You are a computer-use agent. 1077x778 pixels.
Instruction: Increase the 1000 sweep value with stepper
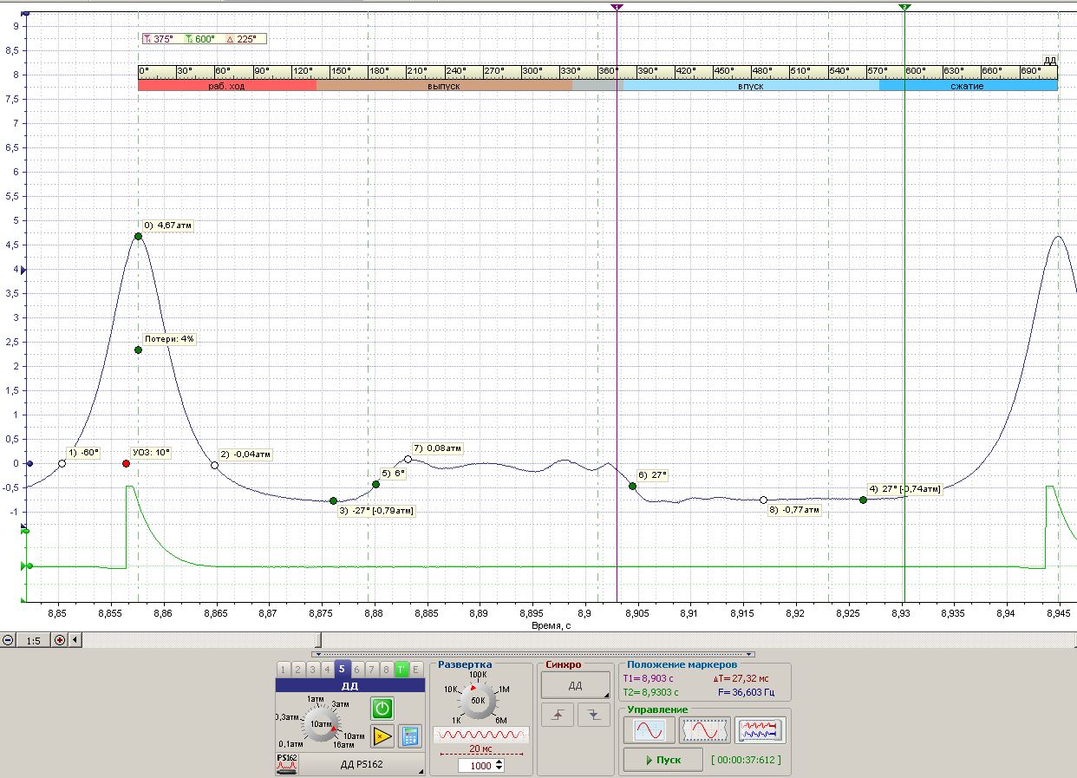[499, 762]
